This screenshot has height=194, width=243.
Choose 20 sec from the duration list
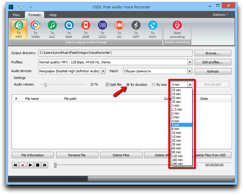(x=182, y=98)
